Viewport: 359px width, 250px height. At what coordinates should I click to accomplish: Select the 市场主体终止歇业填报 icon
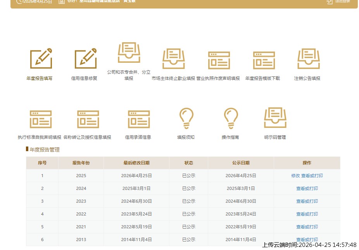[x=173, y=59]
